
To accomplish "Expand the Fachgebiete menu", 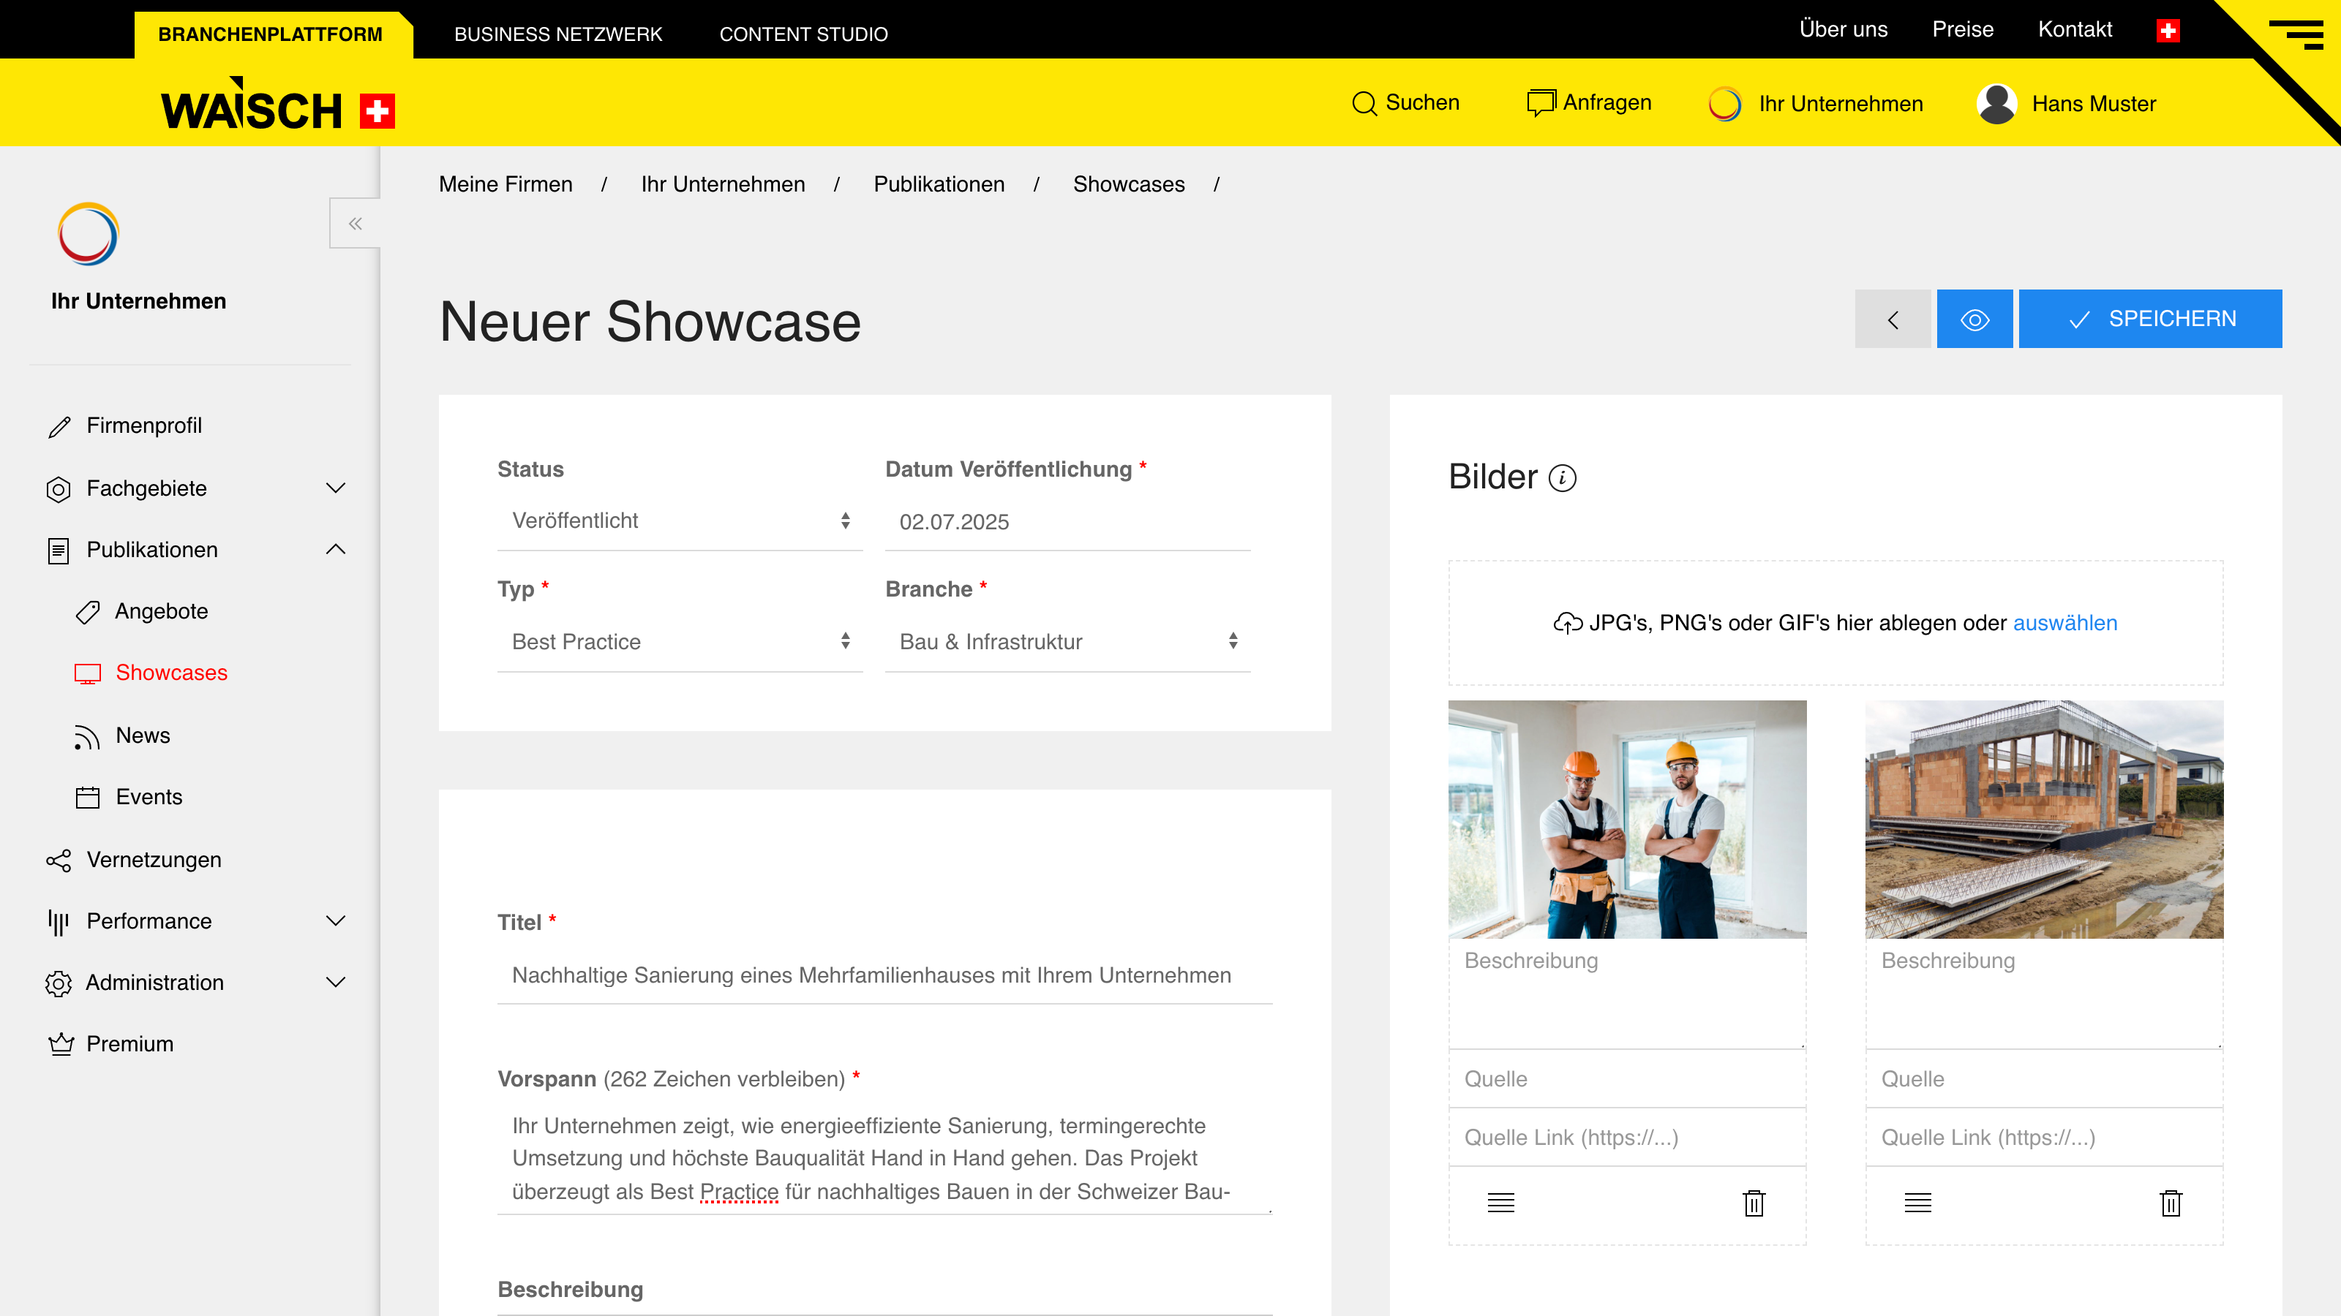I will (x=335, y=488).
